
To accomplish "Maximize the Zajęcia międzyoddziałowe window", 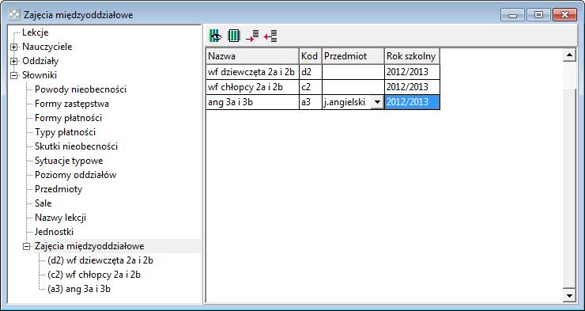I will coord(538,15).
